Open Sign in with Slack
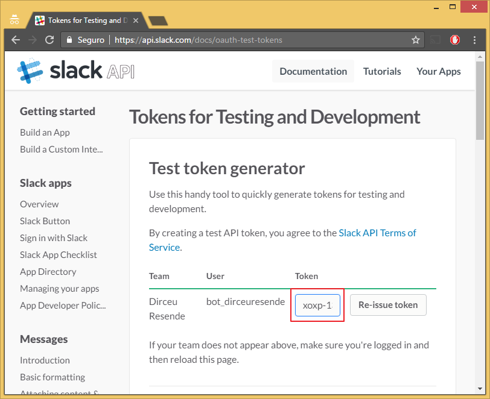Viewport: 490px width, 399px height. click(54, 238)
